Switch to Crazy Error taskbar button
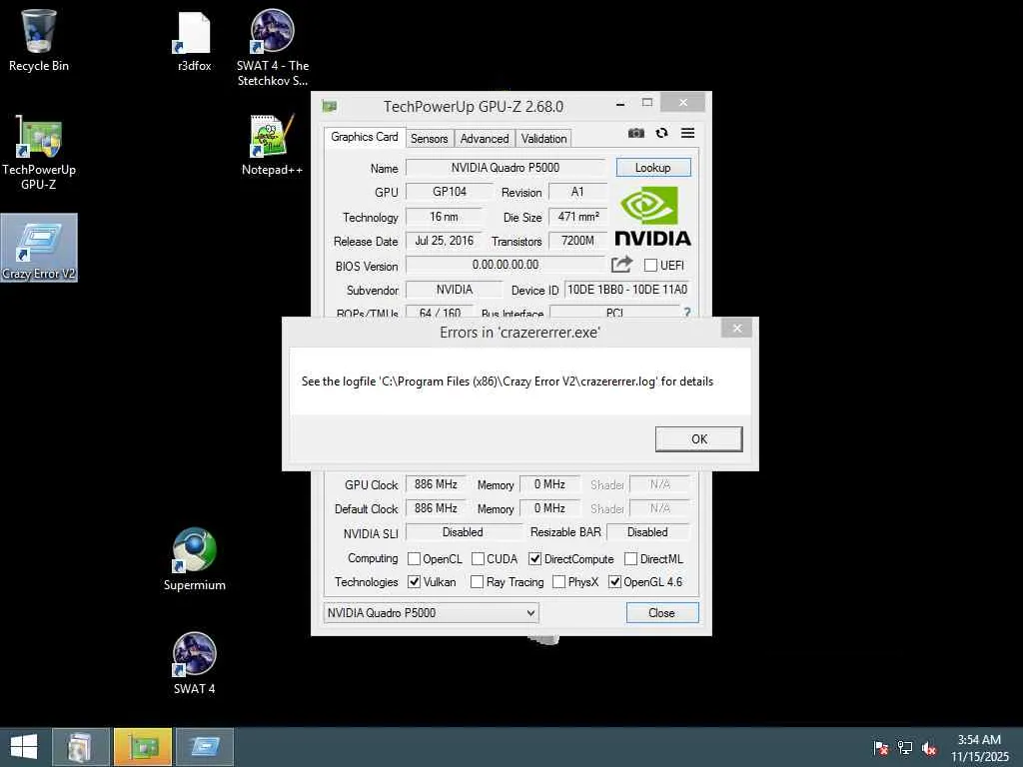 point(205,747)
